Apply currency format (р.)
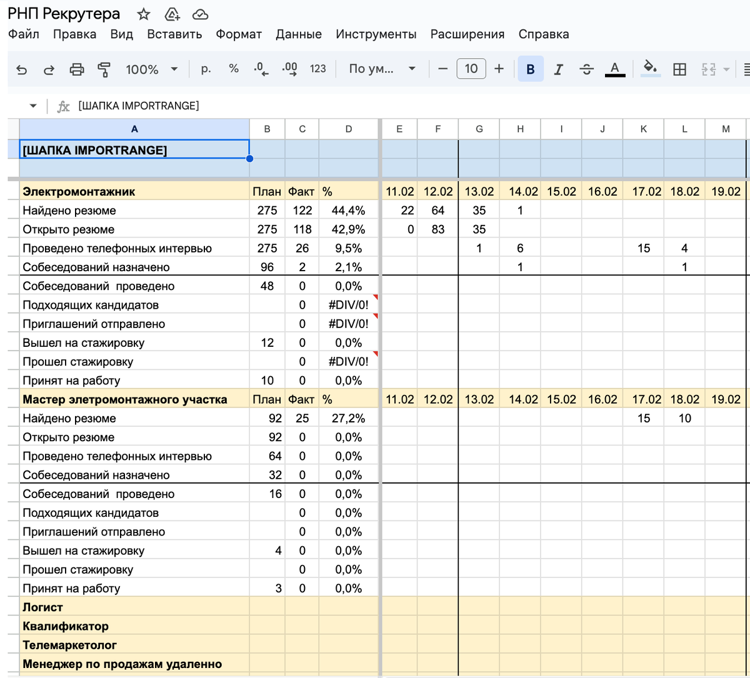 point(206,69)
